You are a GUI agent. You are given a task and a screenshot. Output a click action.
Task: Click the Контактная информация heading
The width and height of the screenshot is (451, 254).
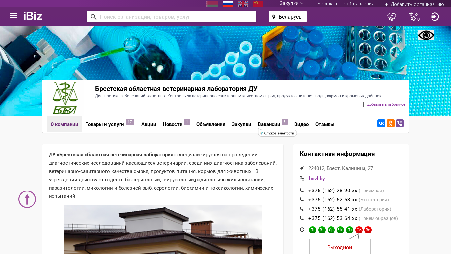337,154
